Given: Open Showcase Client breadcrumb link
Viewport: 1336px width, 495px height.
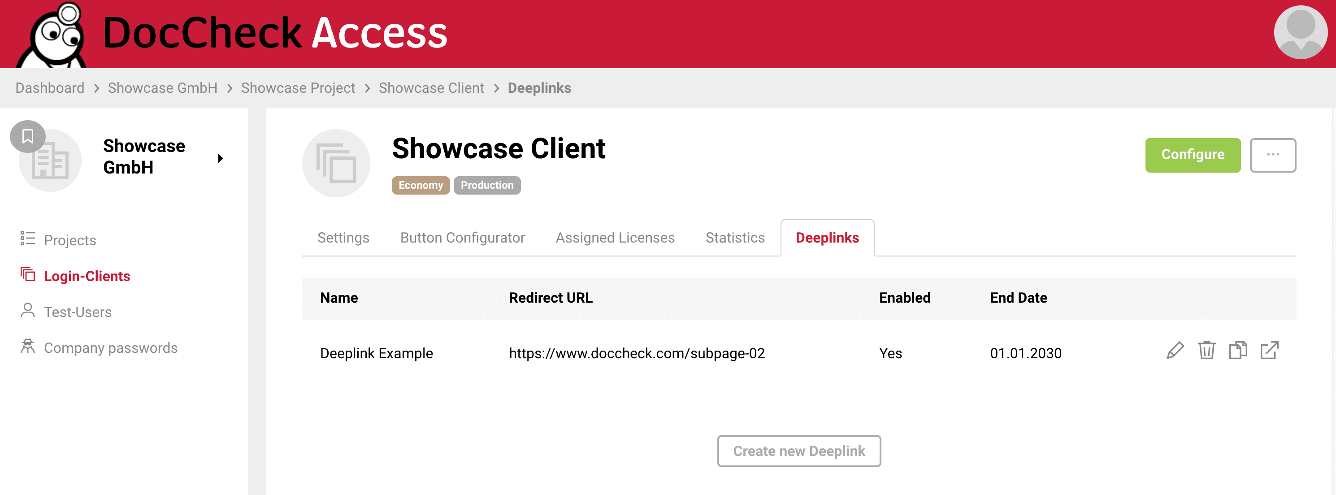Looking at the screenshot, I should 431,88.
